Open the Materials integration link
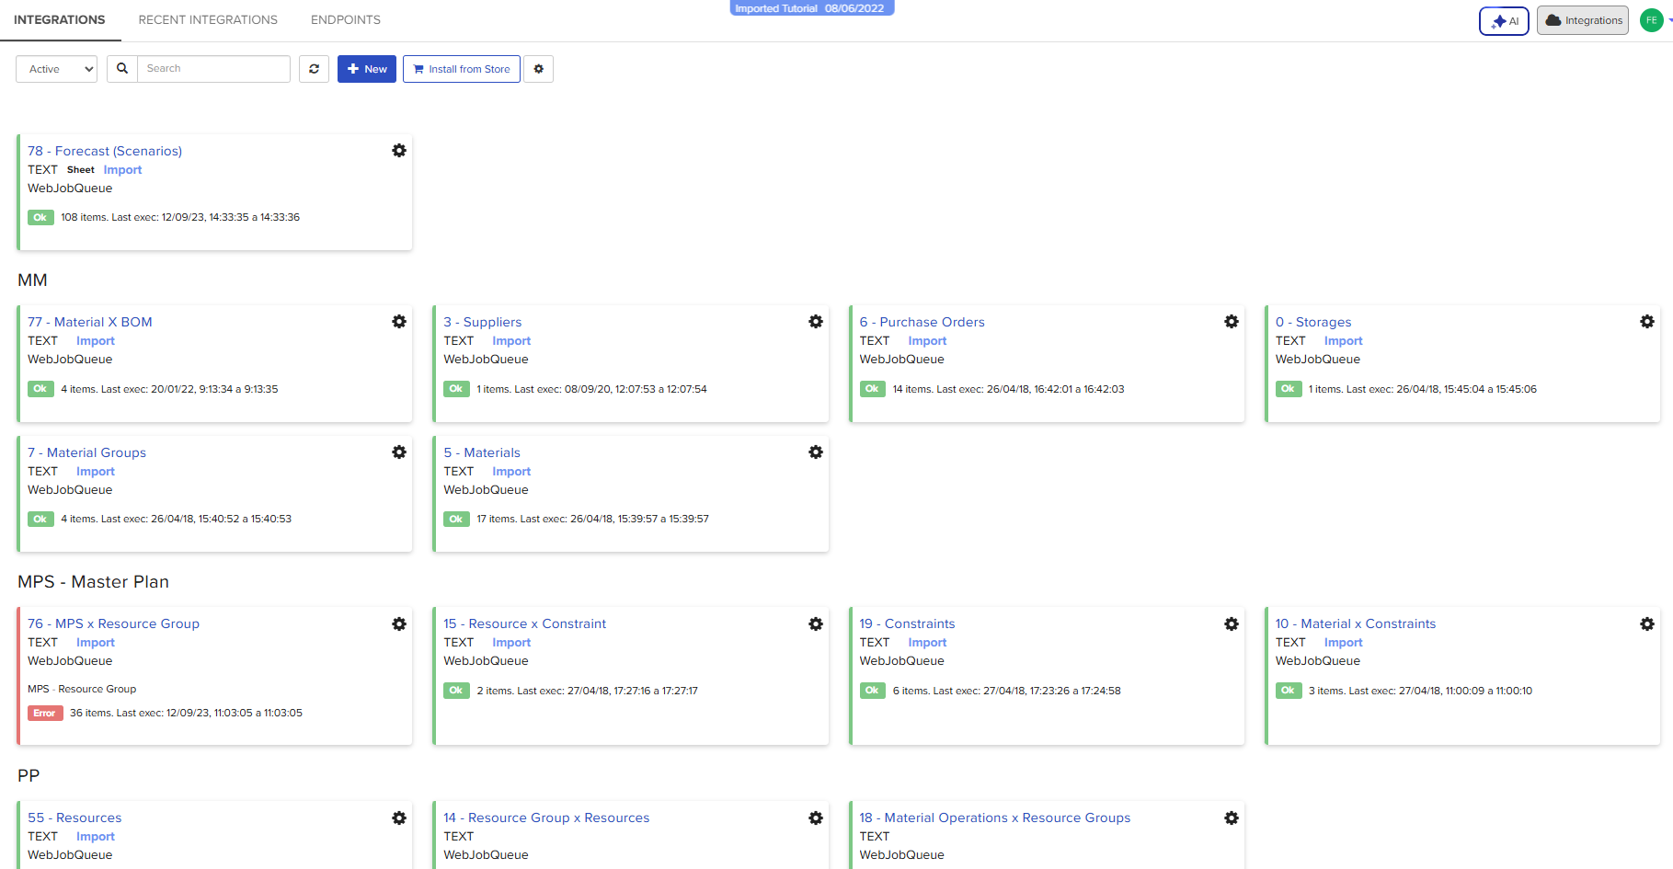 [x=482, y=452]
